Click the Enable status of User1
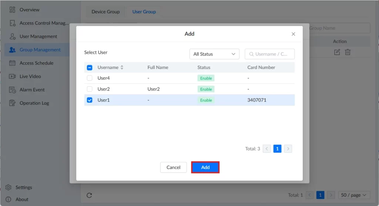 (206, 100)
